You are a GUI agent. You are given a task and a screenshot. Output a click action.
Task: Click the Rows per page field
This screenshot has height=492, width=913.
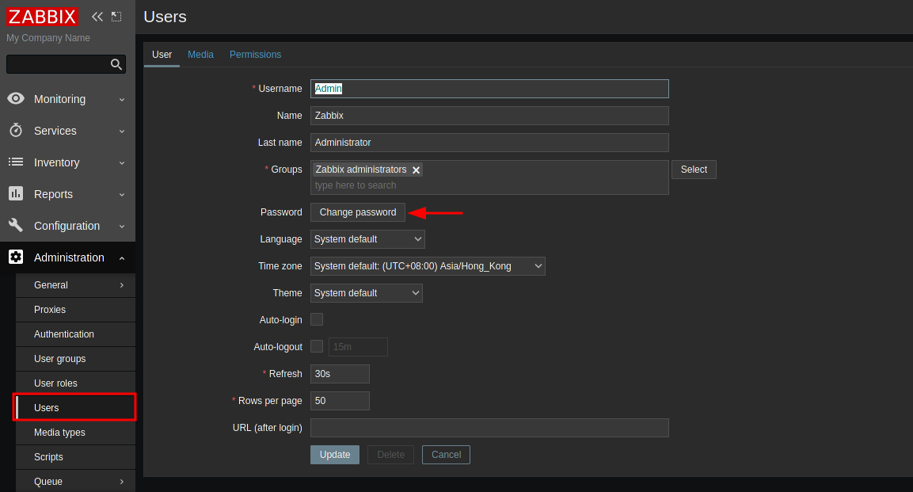[x=340, y=401]
